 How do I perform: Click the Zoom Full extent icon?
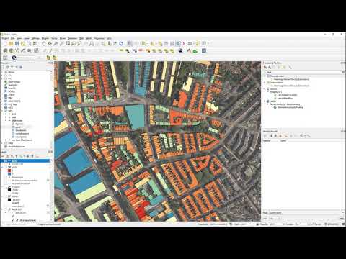point(68,43)
